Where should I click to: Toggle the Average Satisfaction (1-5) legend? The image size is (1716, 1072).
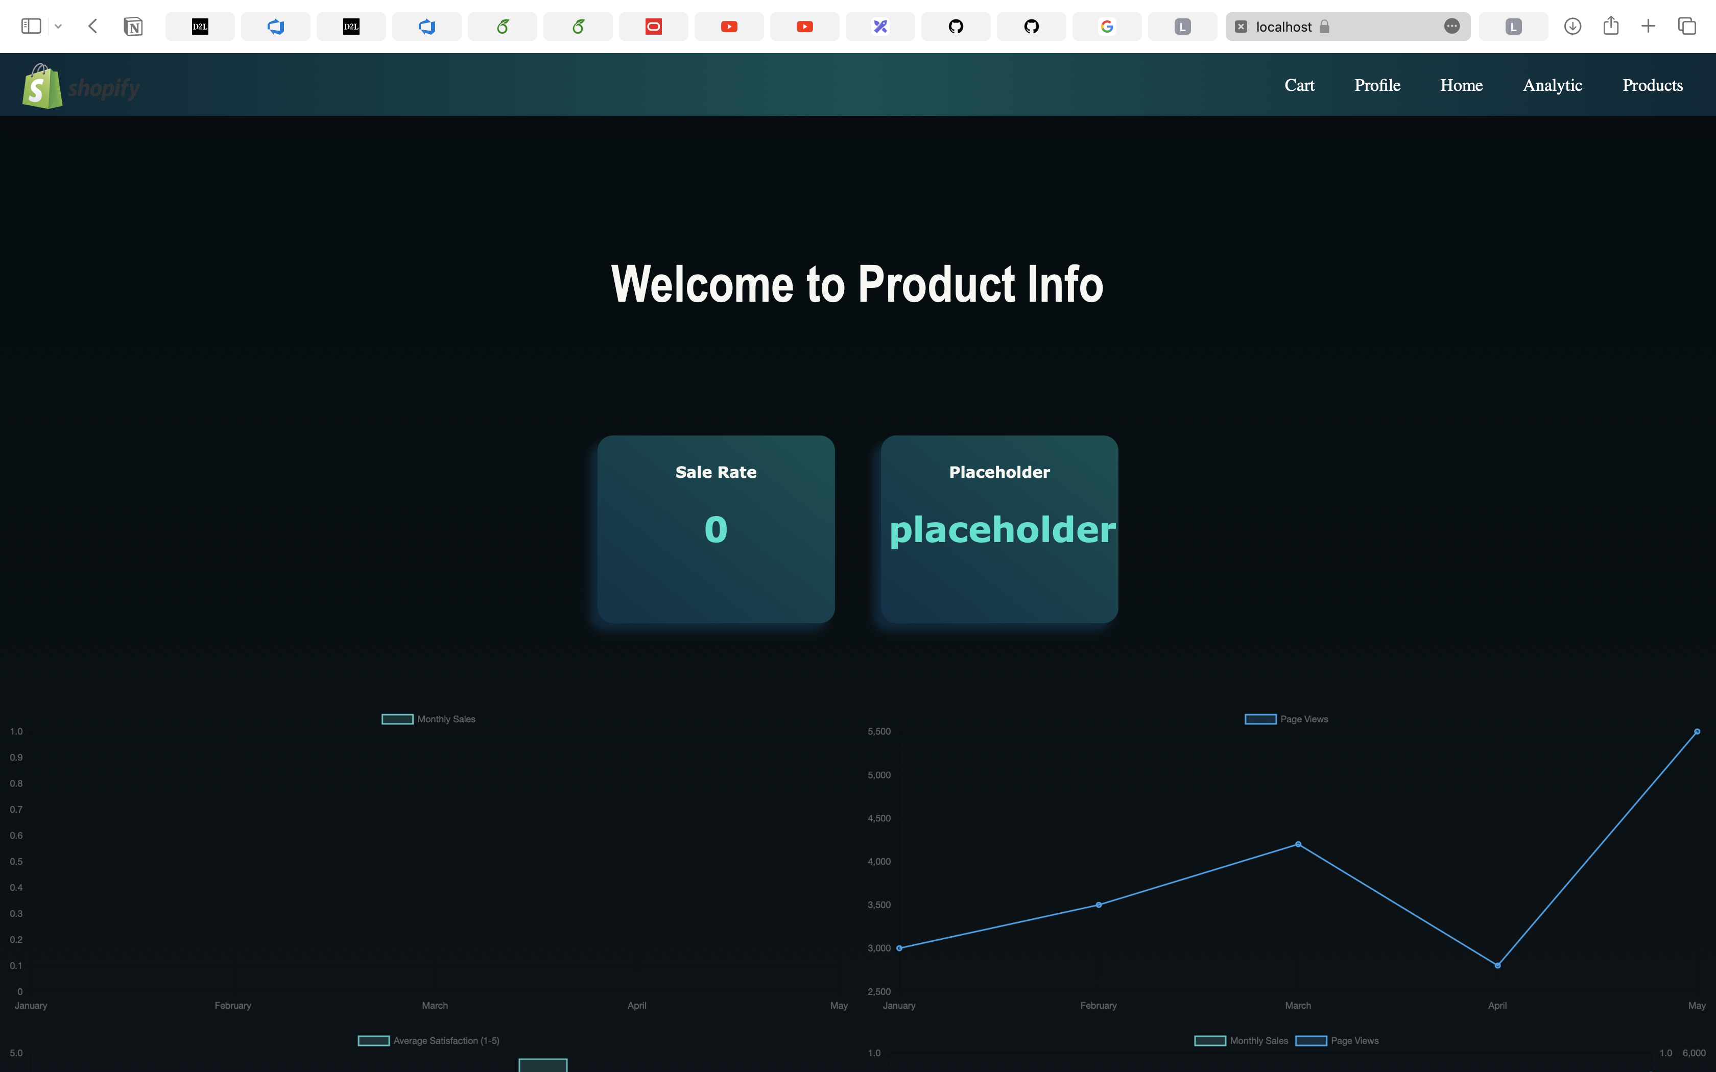click(428, 1041)
